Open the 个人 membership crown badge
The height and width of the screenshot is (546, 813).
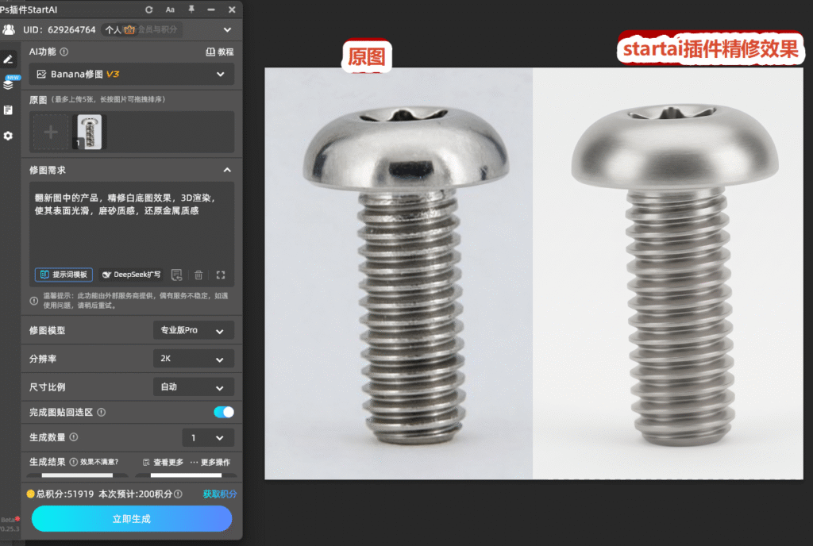(x=121, y=29)
